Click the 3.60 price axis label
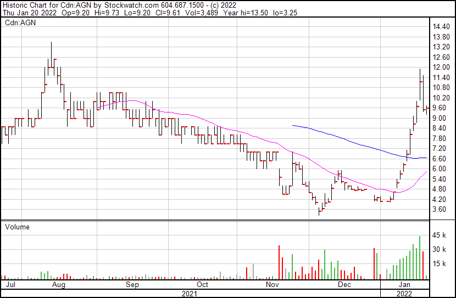Screen dimensions: 456x298 [x=439, y=210]
